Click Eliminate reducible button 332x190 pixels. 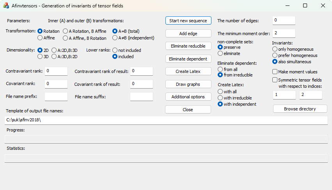[x=188, y=46]
